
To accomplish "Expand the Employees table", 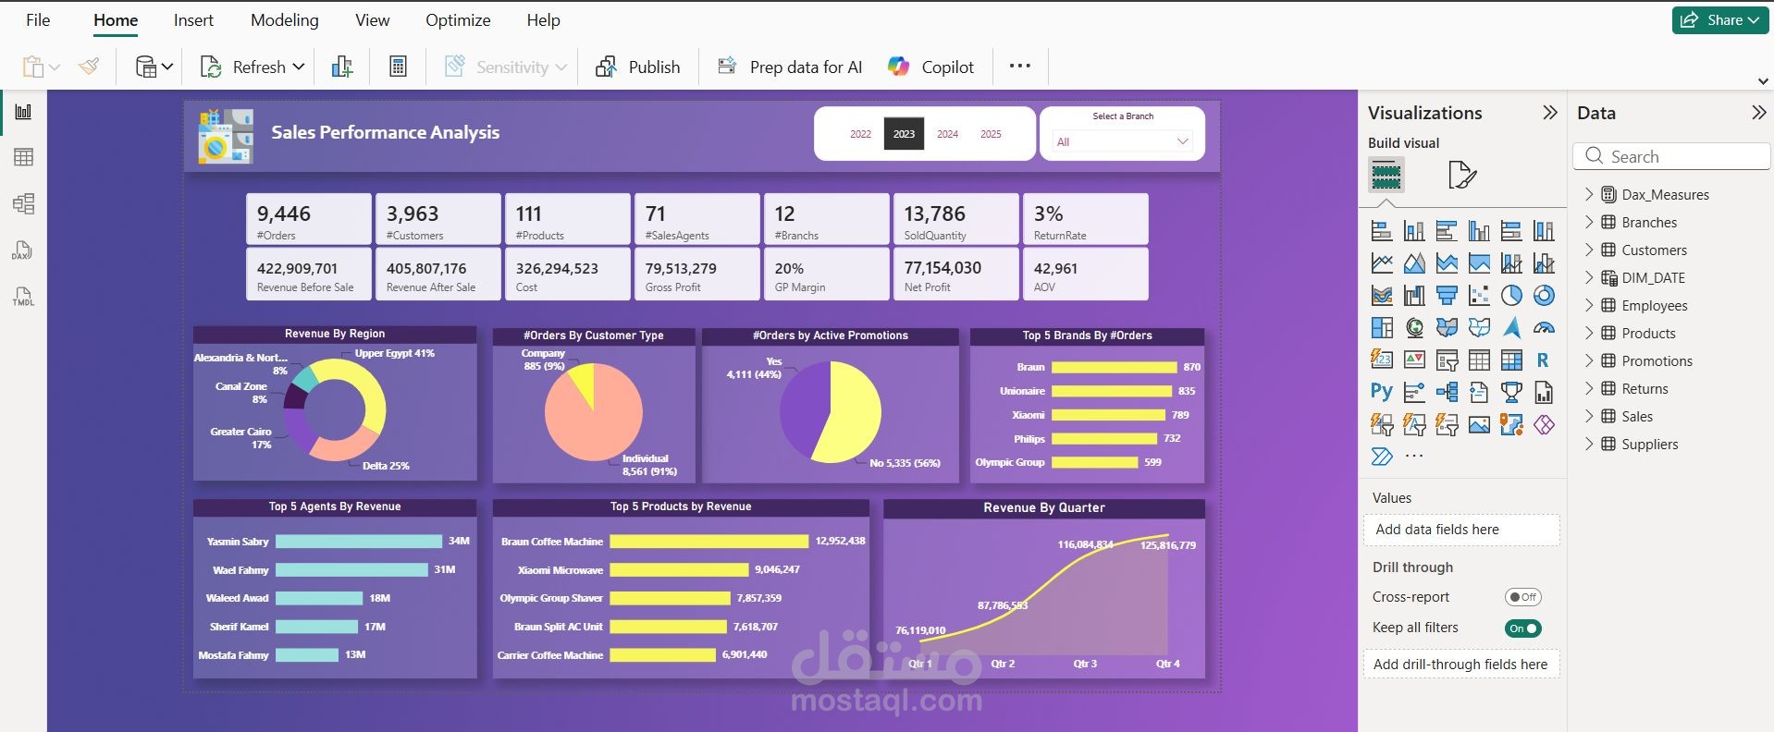I will (x=1589, y=305).
